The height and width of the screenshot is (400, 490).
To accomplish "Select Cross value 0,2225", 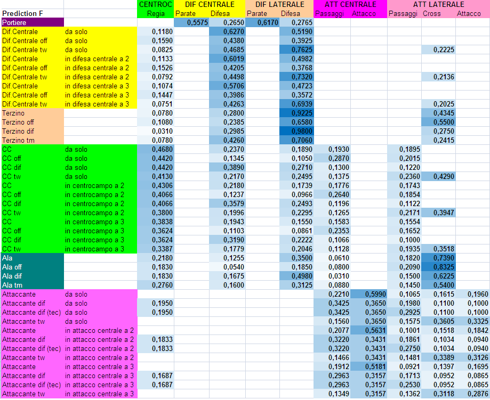I will click(x=438, y=50).
